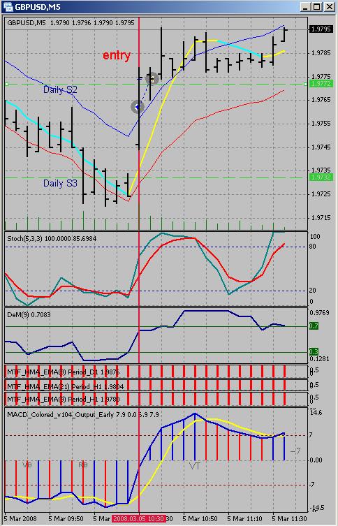The height and width of the screenshot is (526, 338).
Task: Click the 1.9755 price axis label
Action: pyautogui.click(x=321, y=124)
